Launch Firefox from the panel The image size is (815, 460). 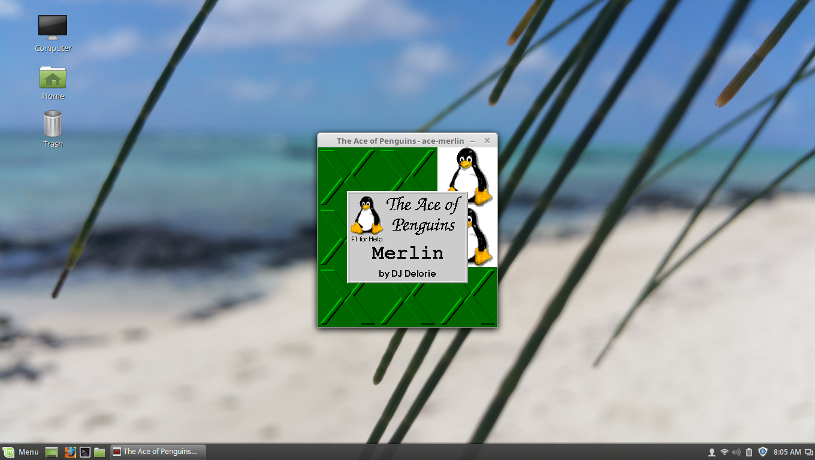coord(71,452)
